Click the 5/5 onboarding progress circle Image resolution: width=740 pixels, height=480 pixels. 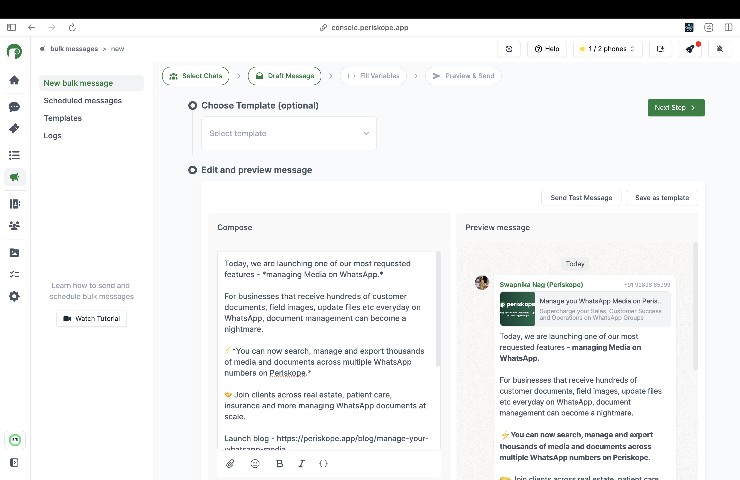coord(15,440)
